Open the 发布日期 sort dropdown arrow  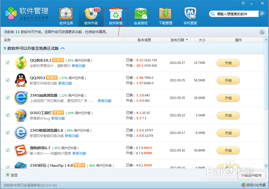187,40
